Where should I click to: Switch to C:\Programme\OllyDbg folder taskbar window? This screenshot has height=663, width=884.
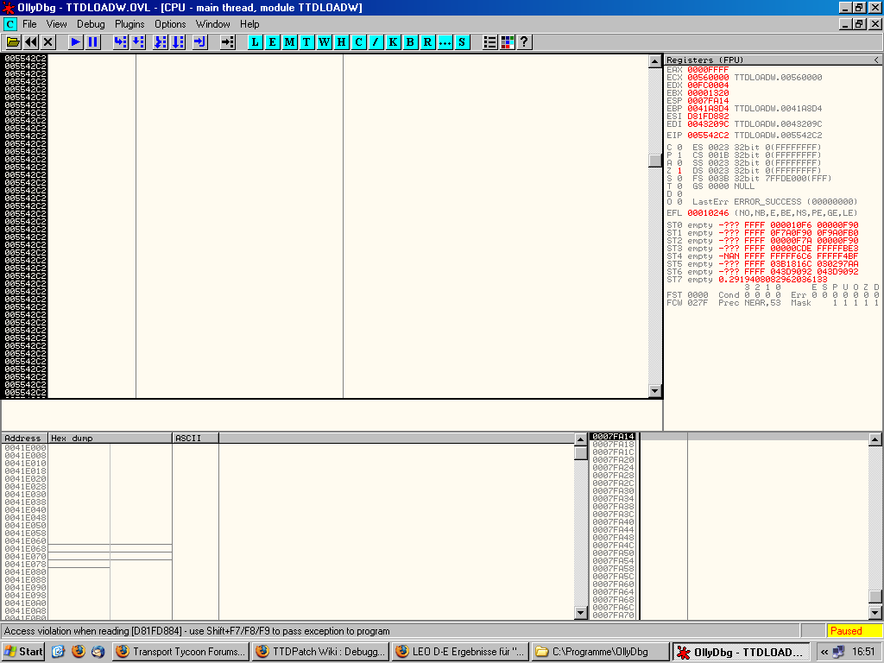tap(600, 652)
